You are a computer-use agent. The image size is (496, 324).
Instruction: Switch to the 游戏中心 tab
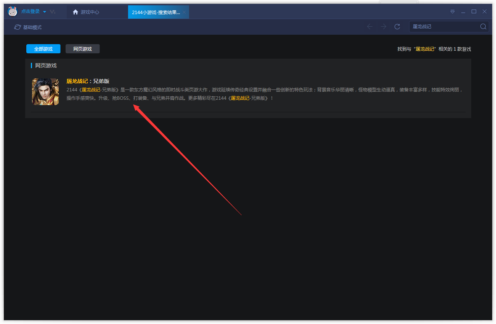click(86, 12)
